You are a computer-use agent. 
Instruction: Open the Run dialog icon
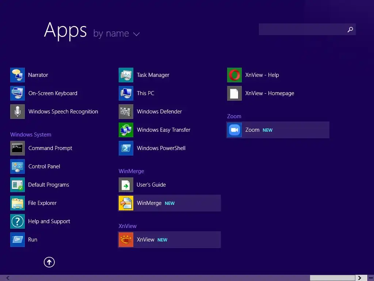(x=18, y=240)
